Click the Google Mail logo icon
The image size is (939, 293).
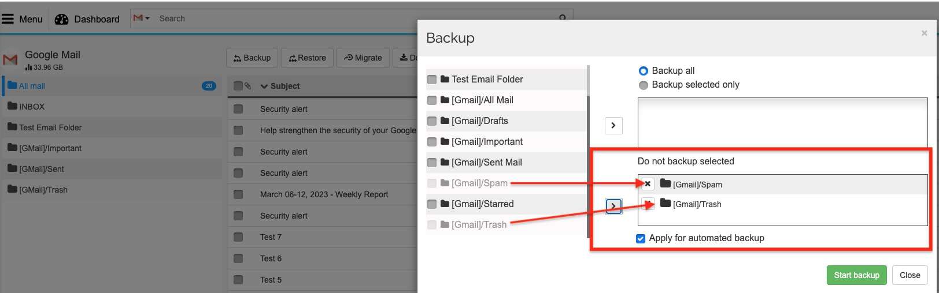tap(10, 59)
